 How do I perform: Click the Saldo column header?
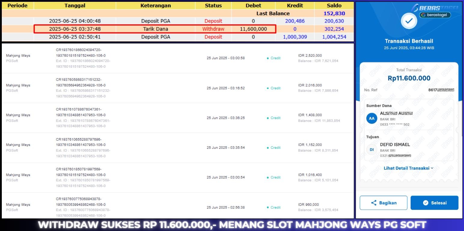[x=334, y=5]
